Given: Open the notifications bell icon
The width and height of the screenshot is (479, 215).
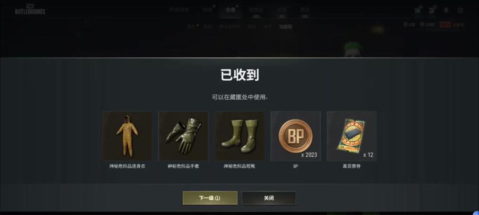Looking at the screenshot, I should click(446, 10).
